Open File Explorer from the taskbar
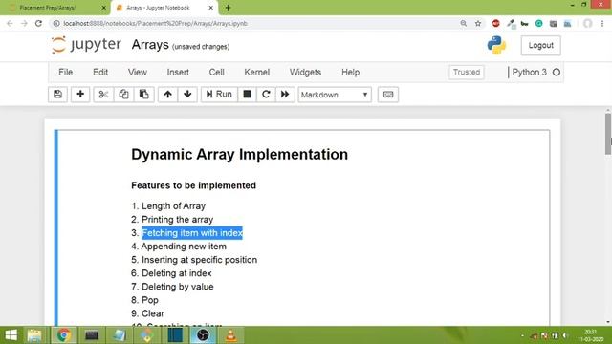 click(x=34, y=335)
